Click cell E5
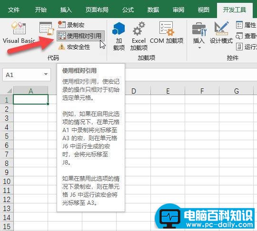 point(168,136)
